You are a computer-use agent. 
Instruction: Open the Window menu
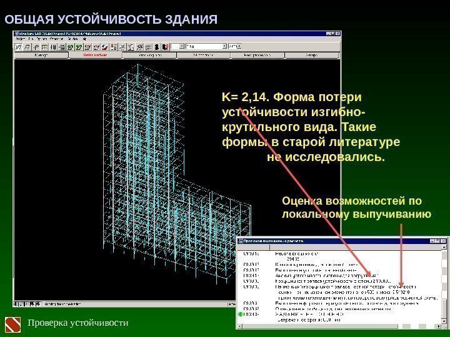(72, 39)
